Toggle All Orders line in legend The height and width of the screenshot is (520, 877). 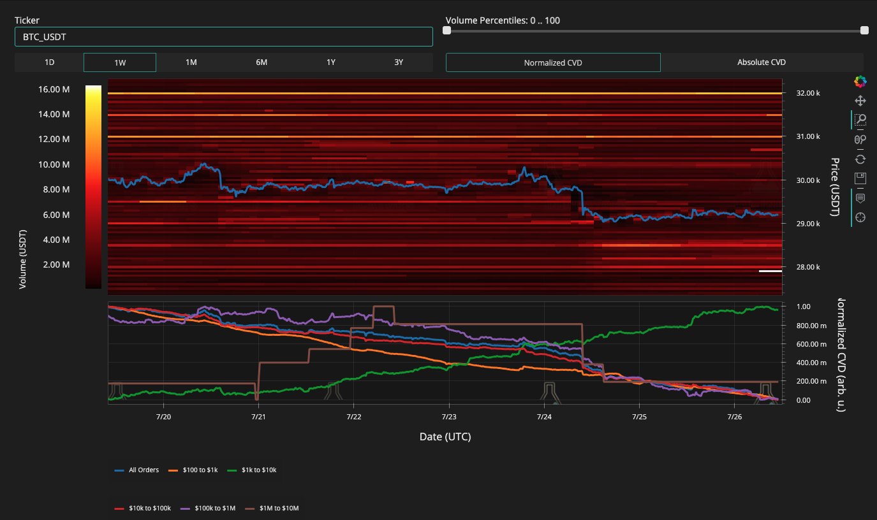tap(138, 470)
